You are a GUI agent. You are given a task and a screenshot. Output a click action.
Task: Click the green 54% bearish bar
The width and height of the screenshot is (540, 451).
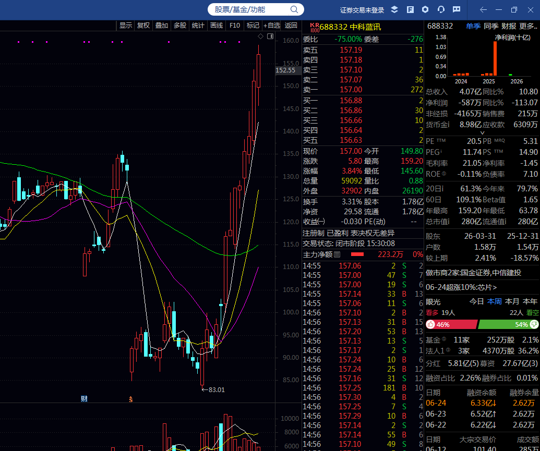click(x=508, y=324)
